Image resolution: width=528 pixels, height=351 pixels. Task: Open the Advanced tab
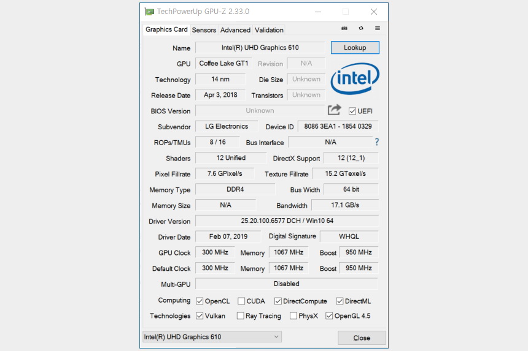tap(235, 30)
